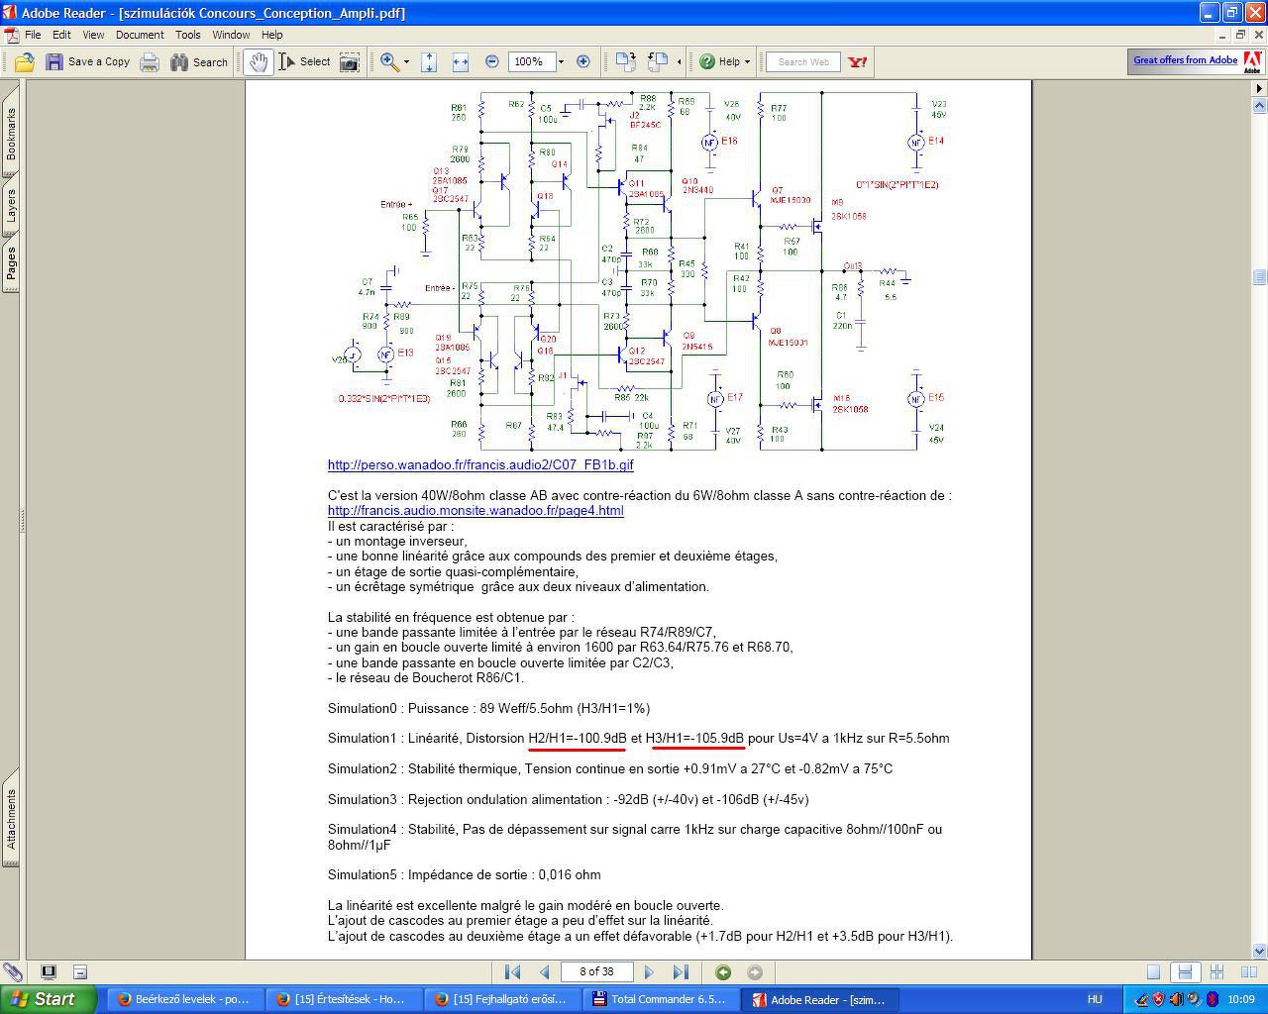1268x1014 pixels.
Task: Click the page number field 8 of 38
Action: tap(596, 971)
